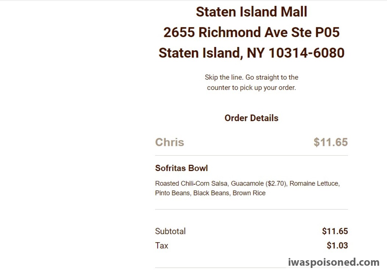This screenshot has height=276, width=387.
Task: Select the 2655 Richmond Ave address line
Action: pos(251,32)
